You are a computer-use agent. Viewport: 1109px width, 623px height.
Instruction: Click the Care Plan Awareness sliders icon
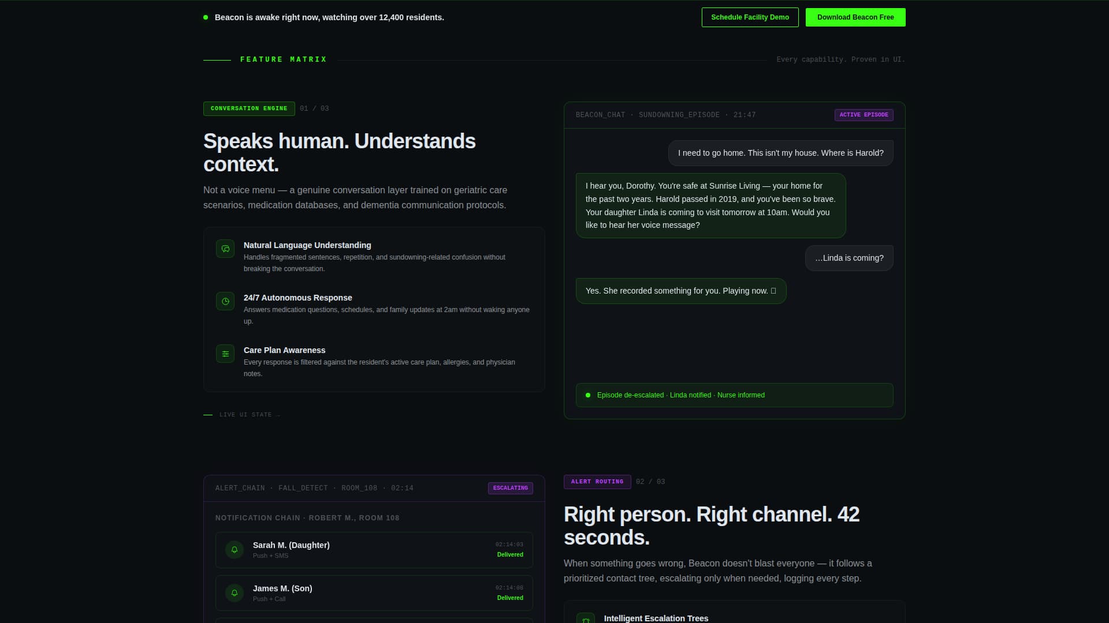pyautogui.click(x=225, y=354)
